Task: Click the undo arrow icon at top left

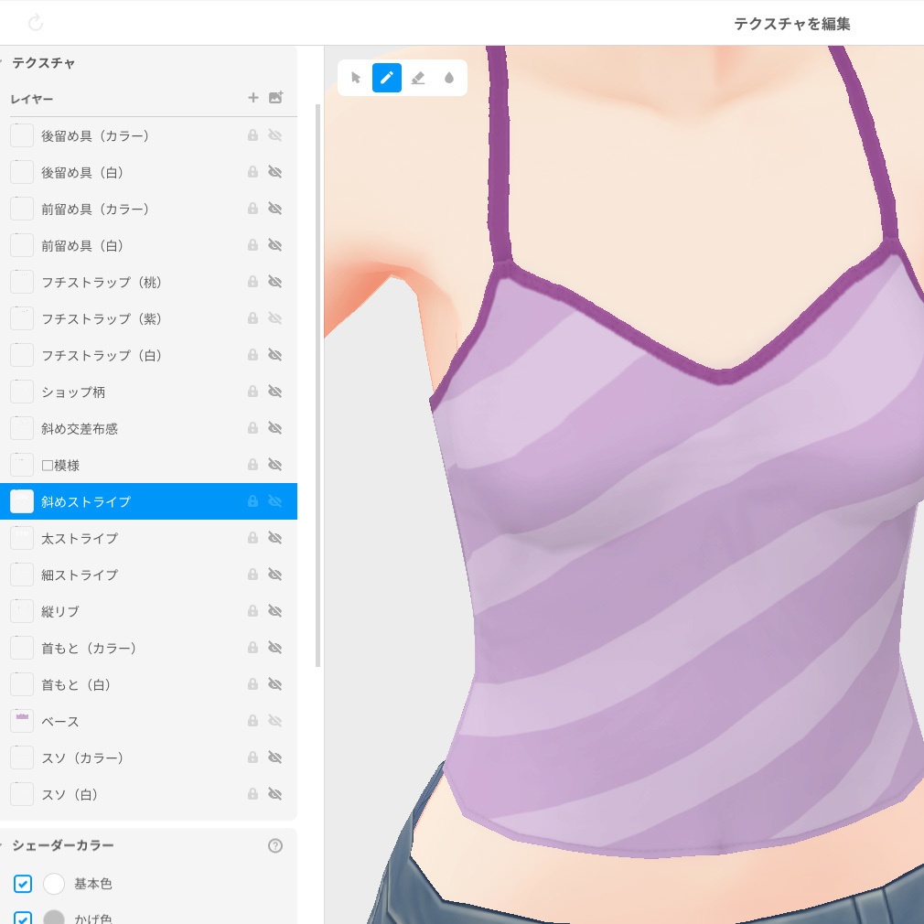Action: click(x=36, y=22)
